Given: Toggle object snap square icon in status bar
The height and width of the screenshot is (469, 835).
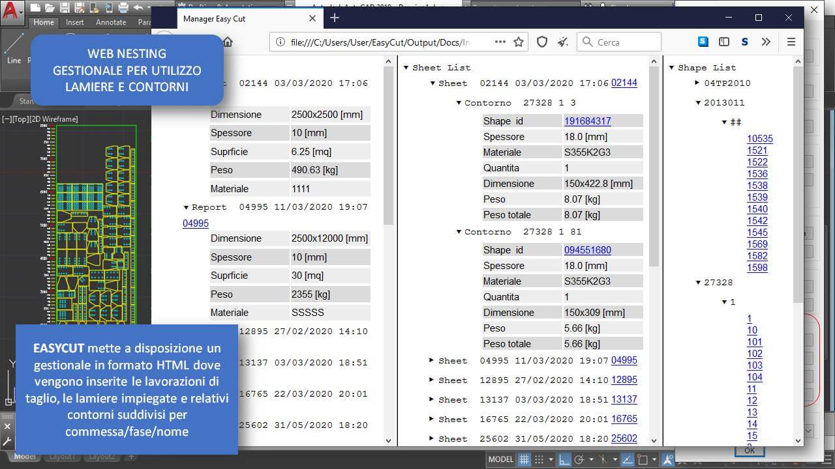Looking at the screenshot, I should tap(643, 459).
